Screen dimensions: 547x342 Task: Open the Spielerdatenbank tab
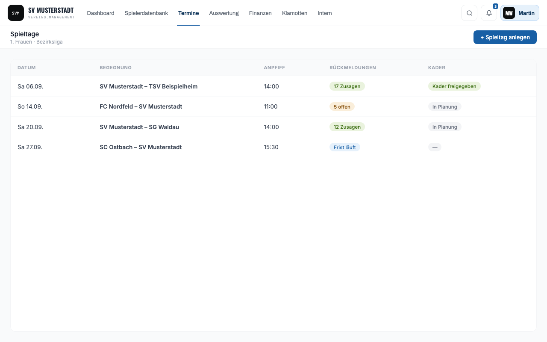click(146, 13)
